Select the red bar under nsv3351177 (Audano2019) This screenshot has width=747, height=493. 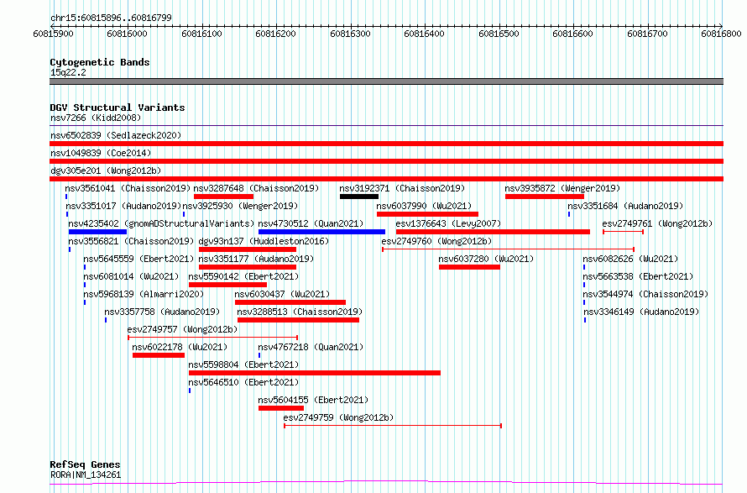pos(248,267)
